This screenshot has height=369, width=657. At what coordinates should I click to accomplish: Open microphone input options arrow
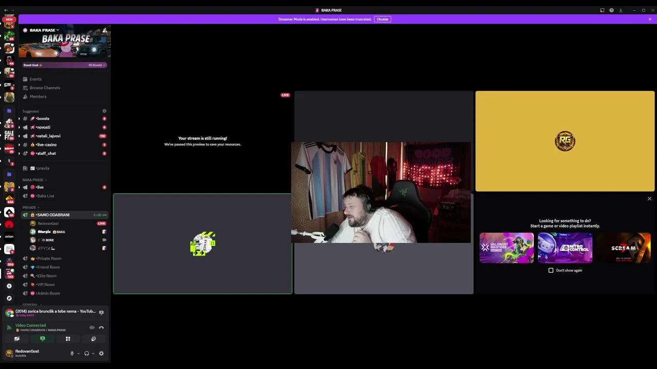[x=78, y=353]
